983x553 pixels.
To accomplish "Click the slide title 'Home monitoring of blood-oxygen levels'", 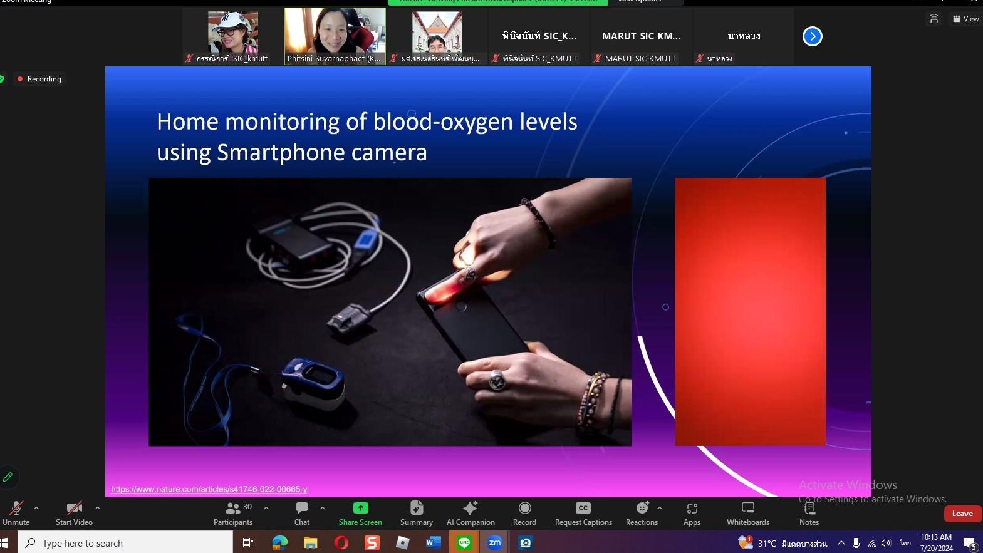I will (367, 121).
